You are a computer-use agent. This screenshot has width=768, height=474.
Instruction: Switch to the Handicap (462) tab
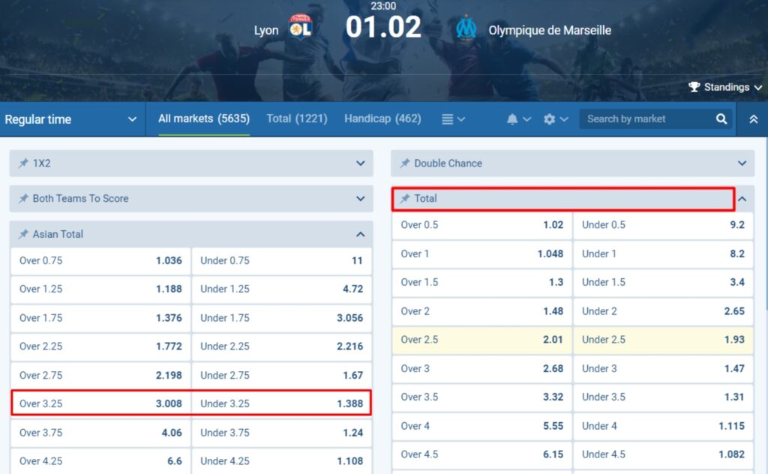tap(382, 118)
